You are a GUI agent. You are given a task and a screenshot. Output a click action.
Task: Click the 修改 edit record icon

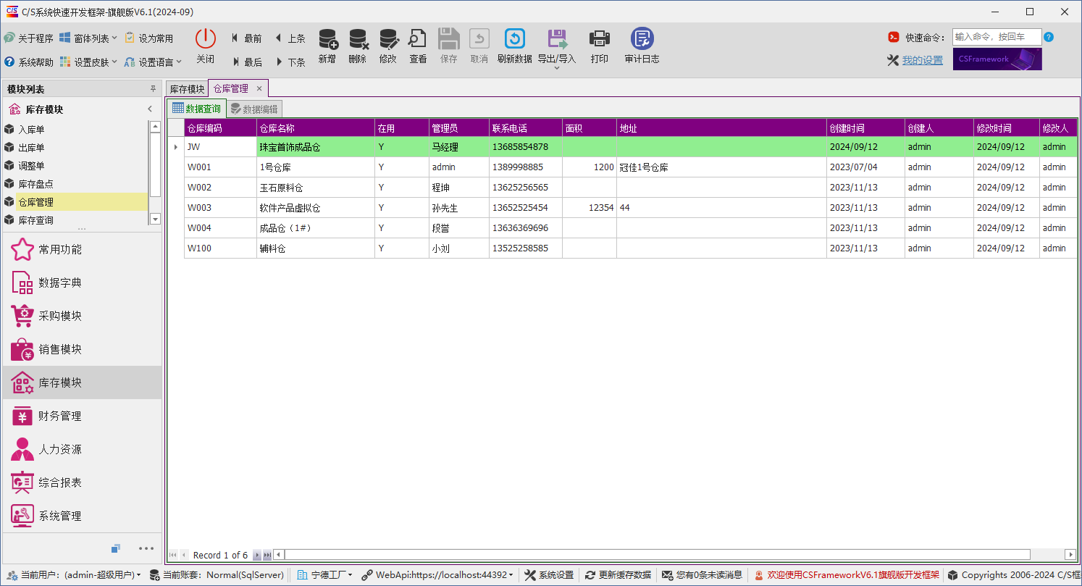click(x=389, y=39)
